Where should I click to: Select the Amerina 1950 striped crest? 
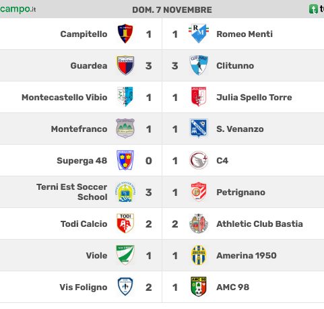[x=199, y=255]
